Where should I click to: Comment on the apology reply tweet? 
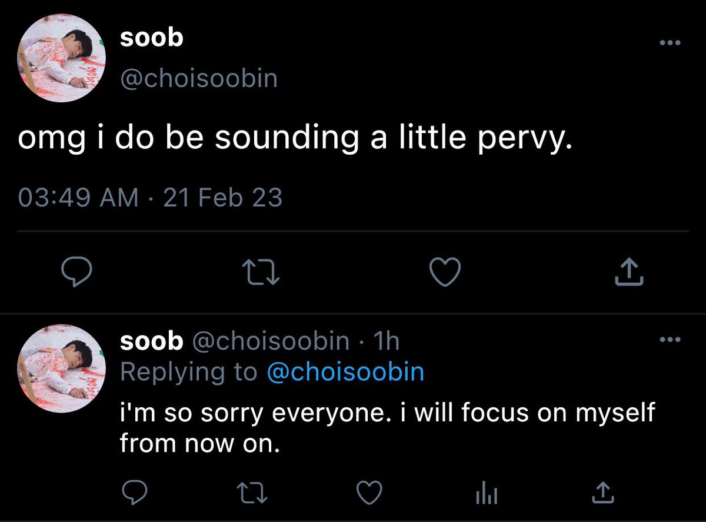[x=136, y=492]
